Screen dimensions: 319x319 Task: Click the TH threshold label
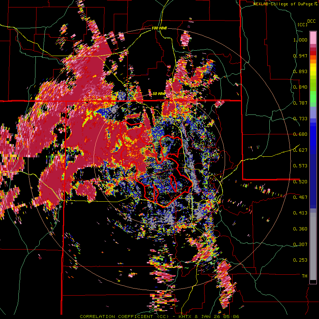(x=304, y=276)
